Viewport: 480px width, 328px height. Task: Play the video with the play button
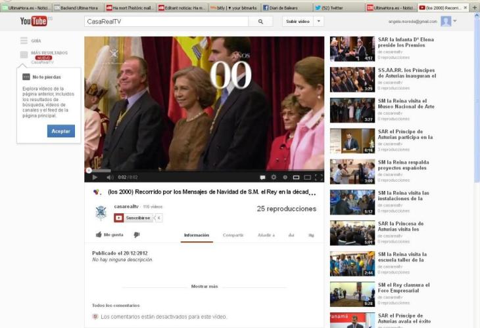(95, 177)
